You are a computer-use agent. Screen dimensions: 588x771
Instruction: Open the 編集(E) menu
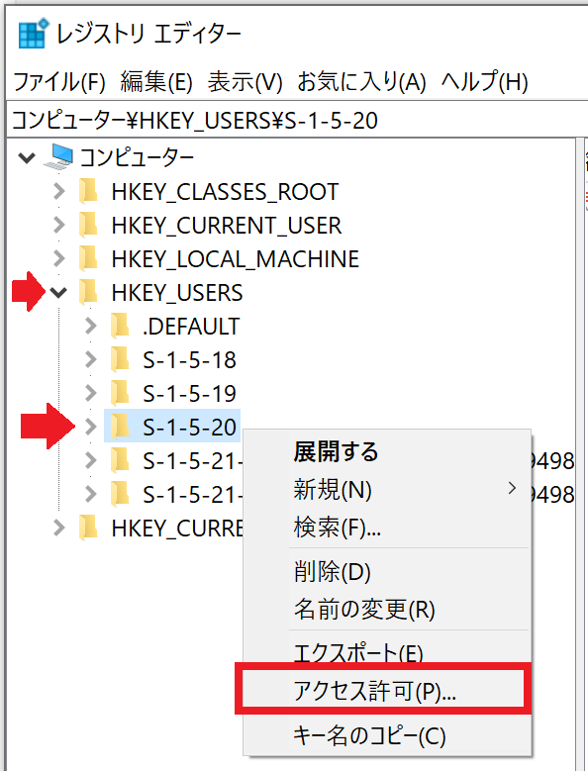[156, 81]
